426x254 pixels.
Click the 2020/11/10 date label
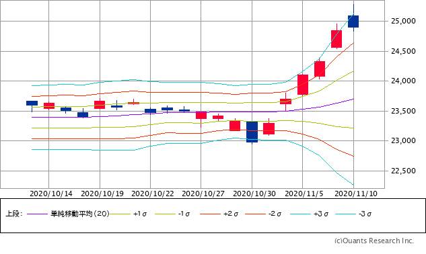[x=356, y=194]
